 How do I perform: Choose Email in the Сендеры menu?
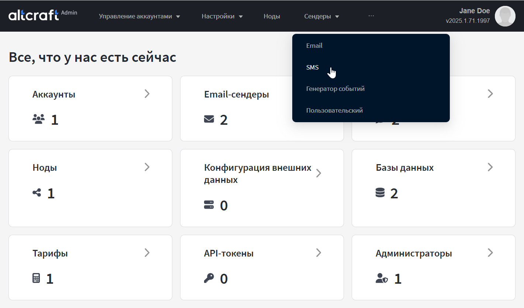click(314, 46)
